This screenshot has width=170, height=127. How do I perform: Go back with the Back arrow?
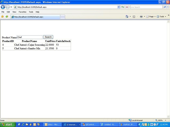(x=3, y=7)
